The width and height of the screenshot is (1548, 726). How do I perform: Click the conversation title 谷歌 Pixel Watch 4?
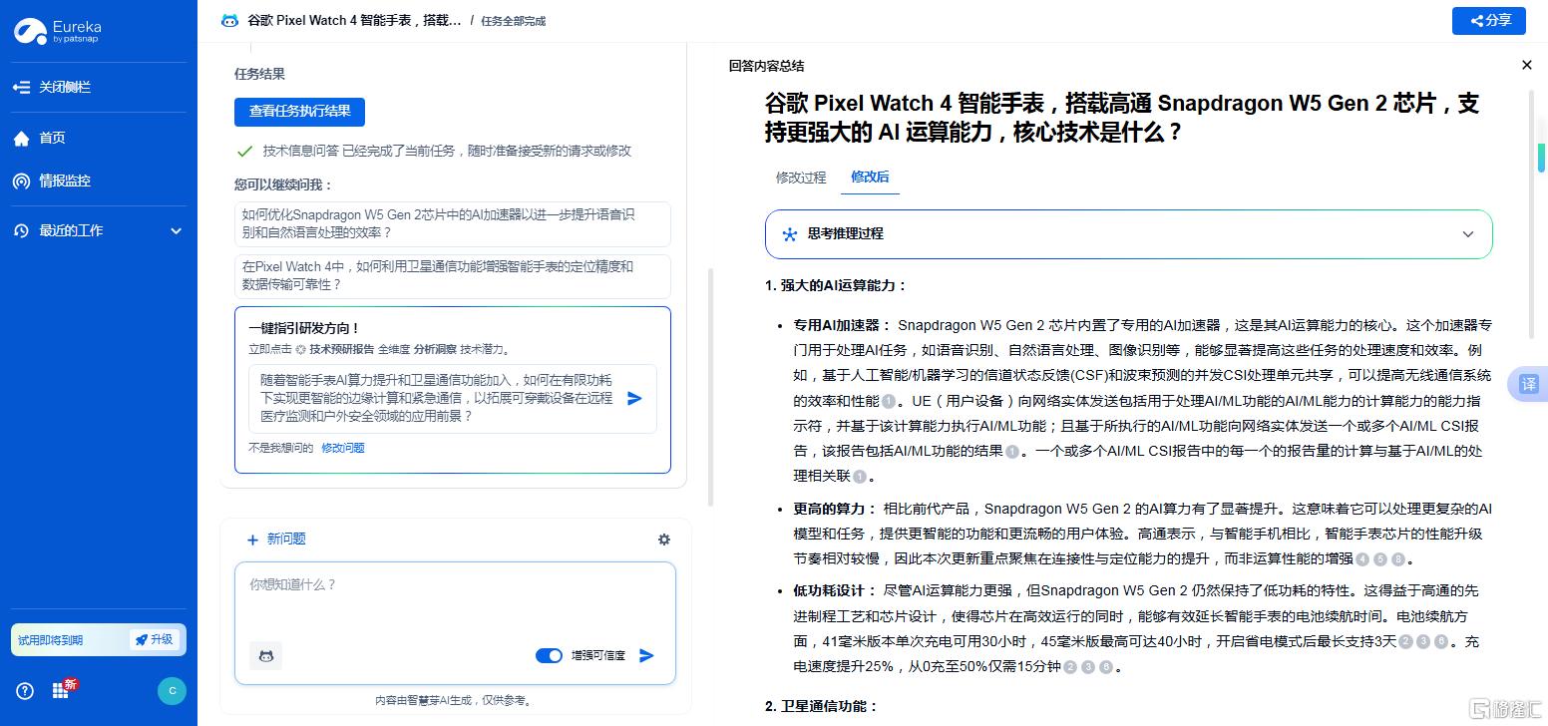coord(354,20)
